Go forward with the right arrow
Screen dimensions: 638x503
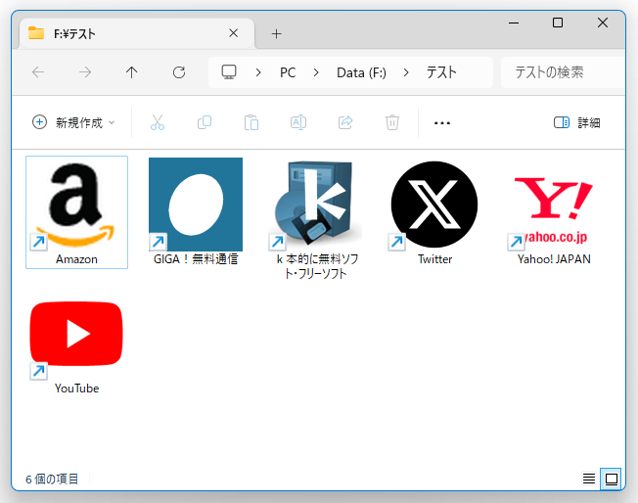point(85,72)
